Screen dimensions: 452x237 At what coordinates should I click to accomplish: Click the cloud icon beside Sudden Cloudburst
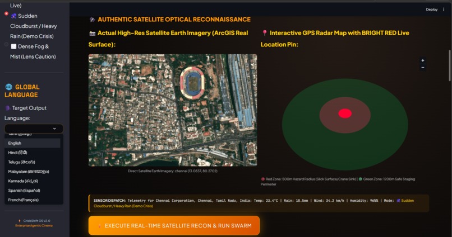13,16
